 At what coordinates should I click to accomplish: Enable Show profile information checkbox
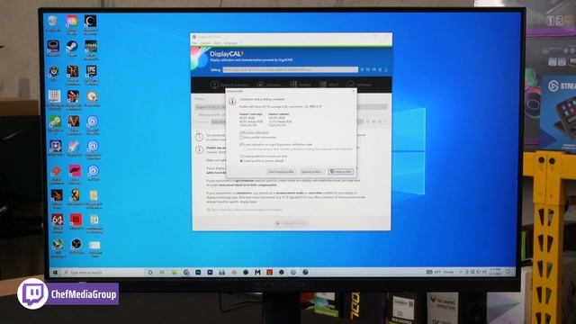point(241,138)
